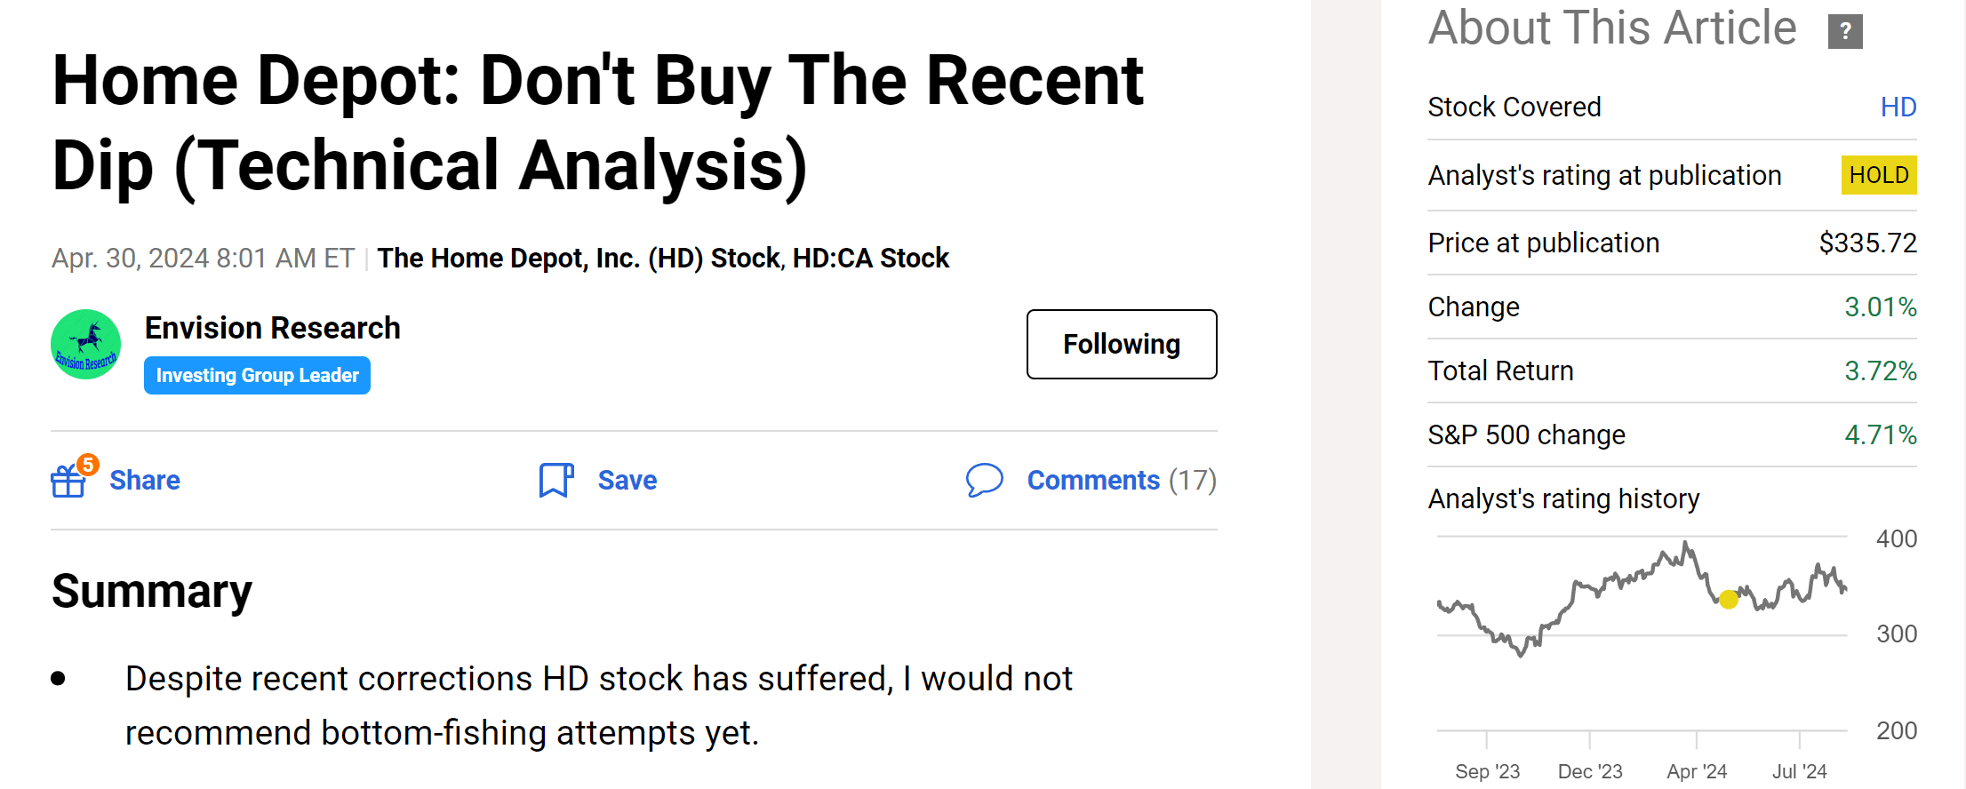The image size is (1966, 789).
Task: Click the yellow HOLD rating badge
Action: pyautogui.click(x=1878, y=175)
